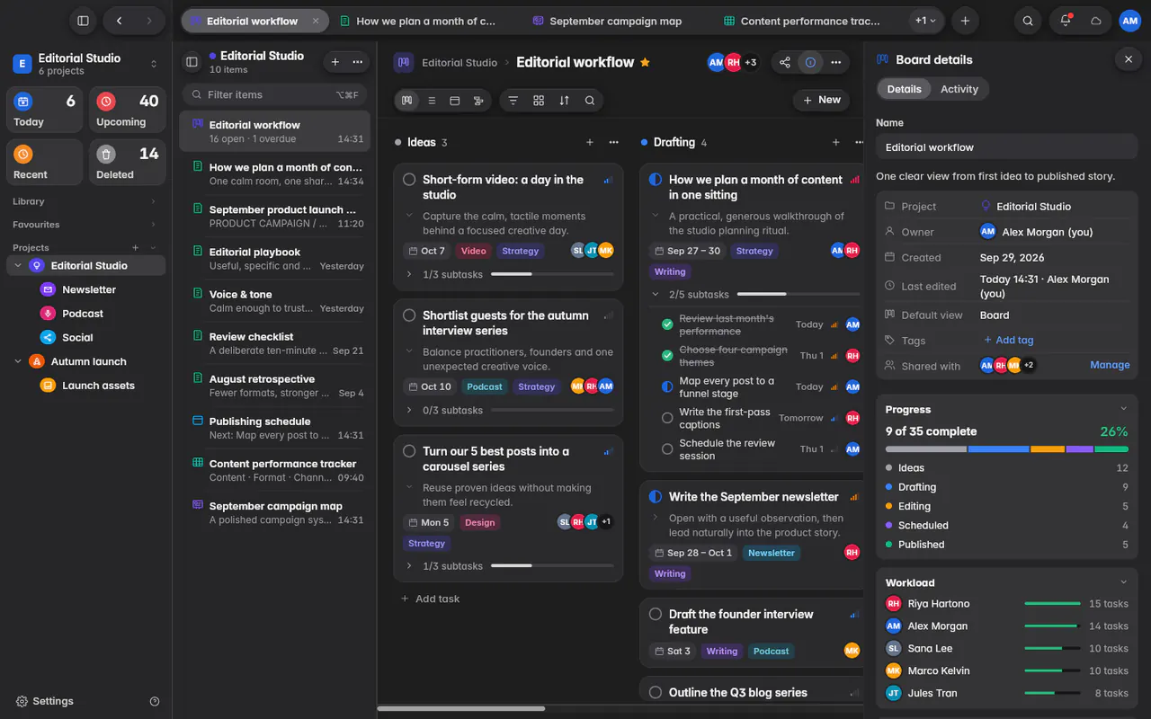
Task: Switch to calendar view in the view switcher
Action: (455, 101)
